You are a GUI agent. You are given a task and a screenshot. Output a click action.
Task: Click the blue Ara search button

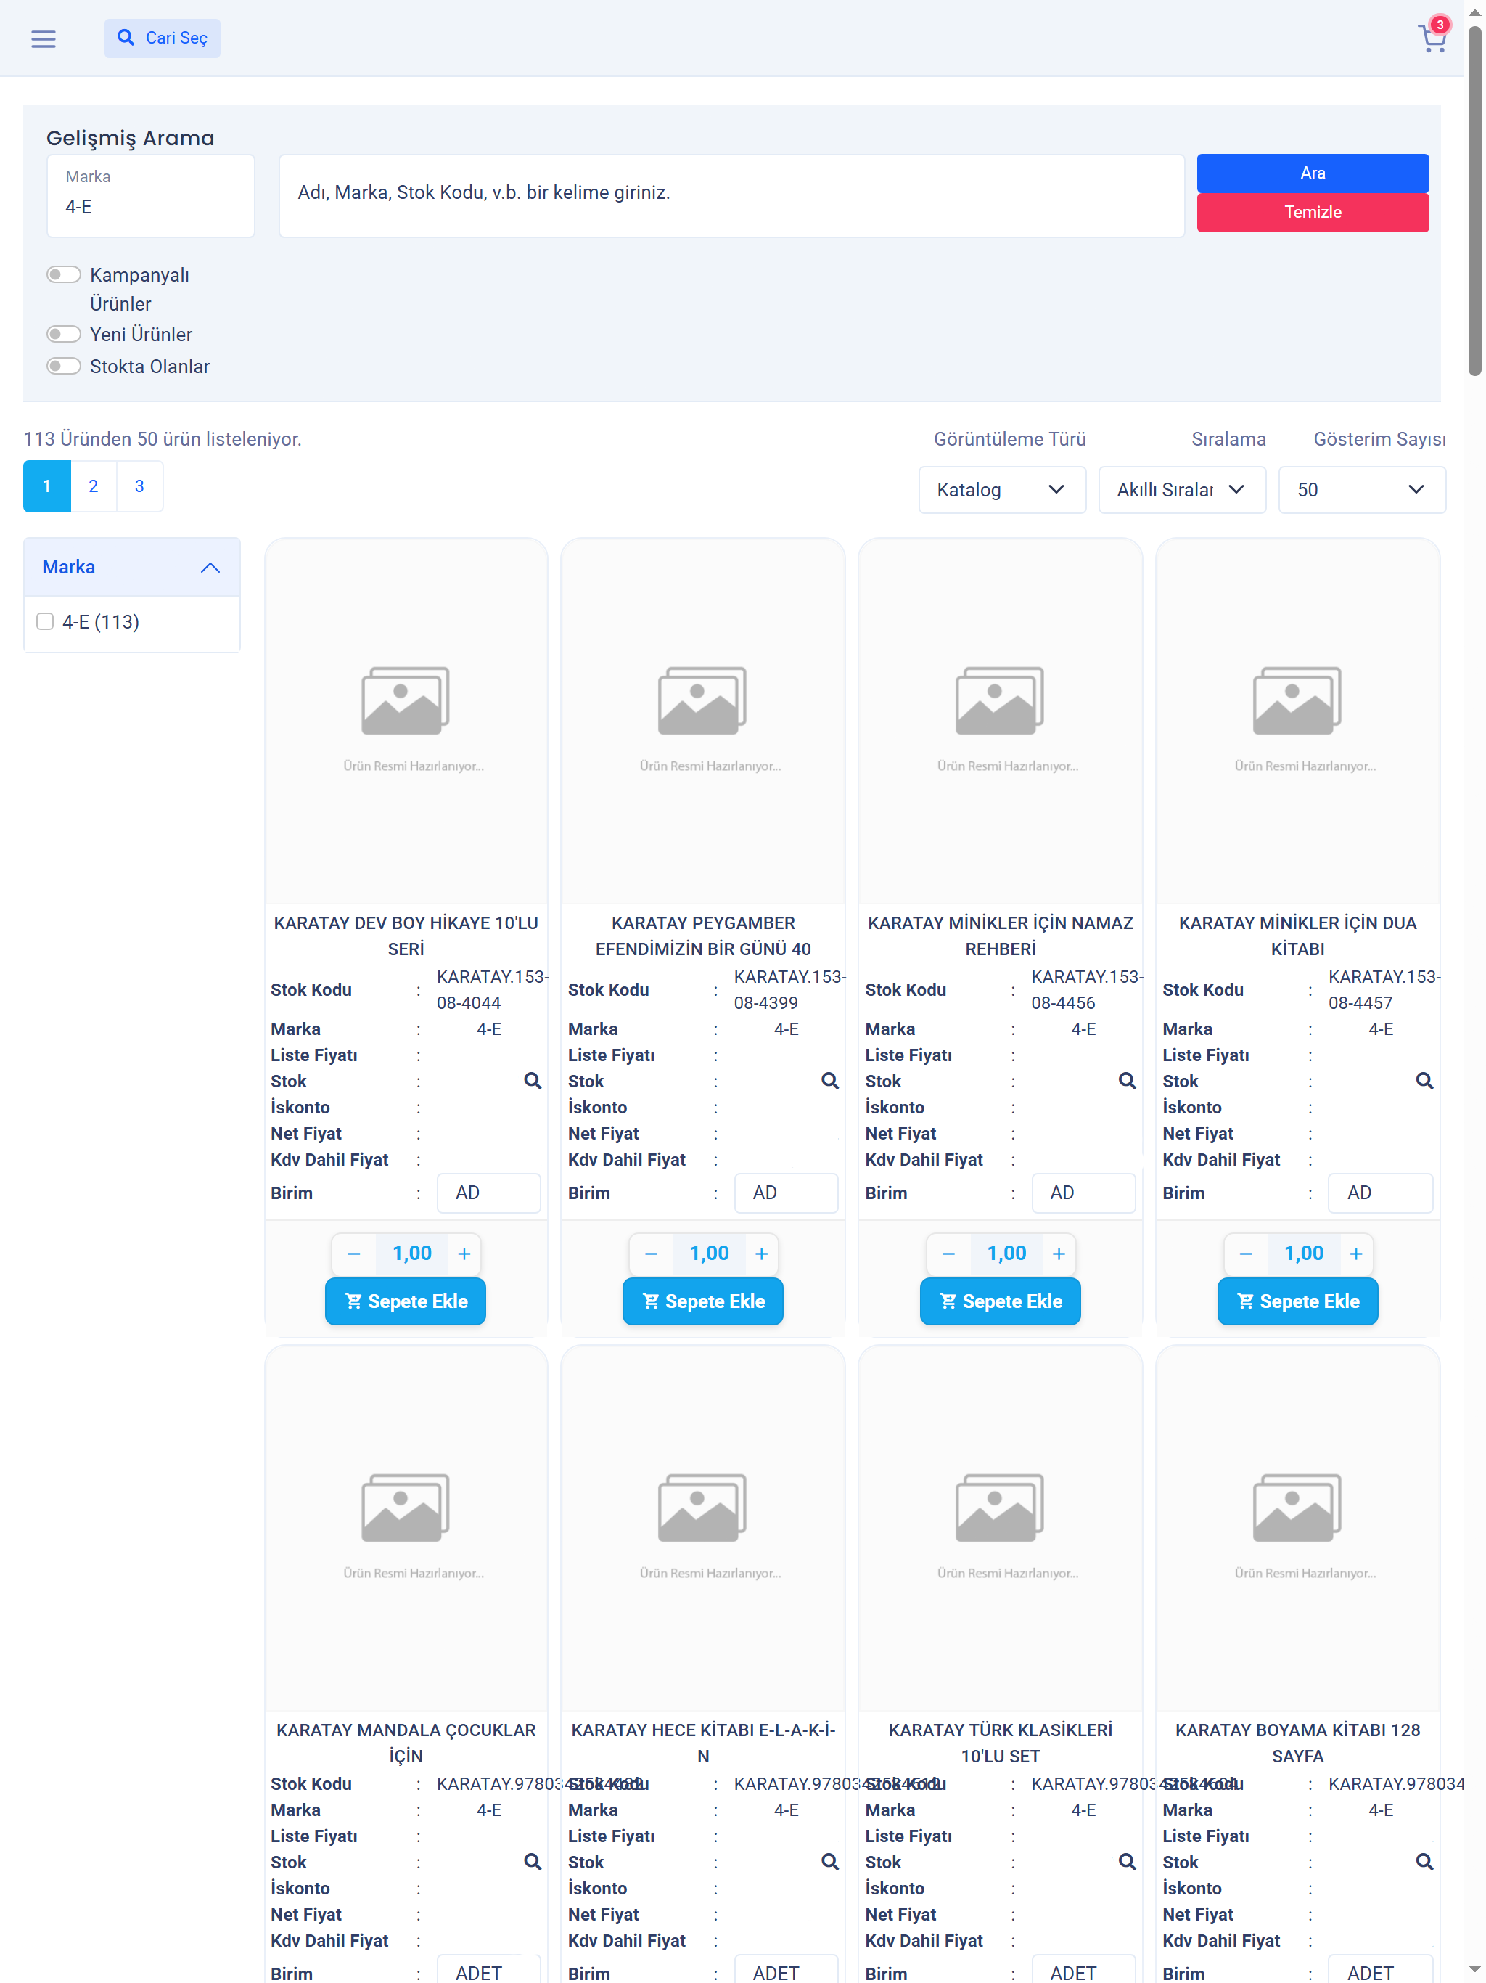coord(1312,173)
